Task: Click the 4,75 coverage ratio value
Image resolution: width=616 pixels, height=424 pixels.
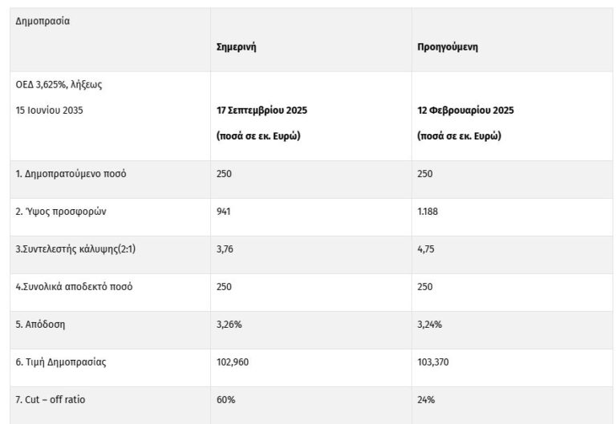Action: pos(427,249)
